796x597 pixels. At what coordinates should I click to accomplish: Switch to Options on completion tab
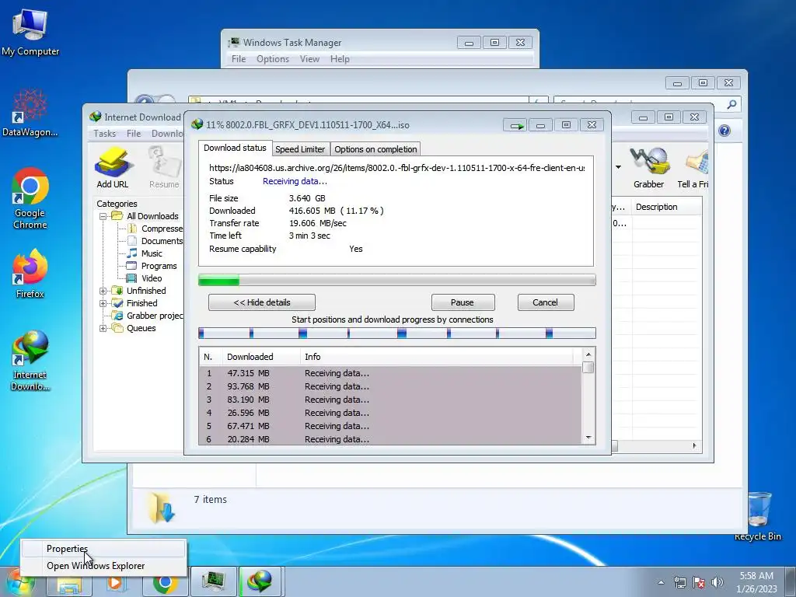tap(375, 149)
